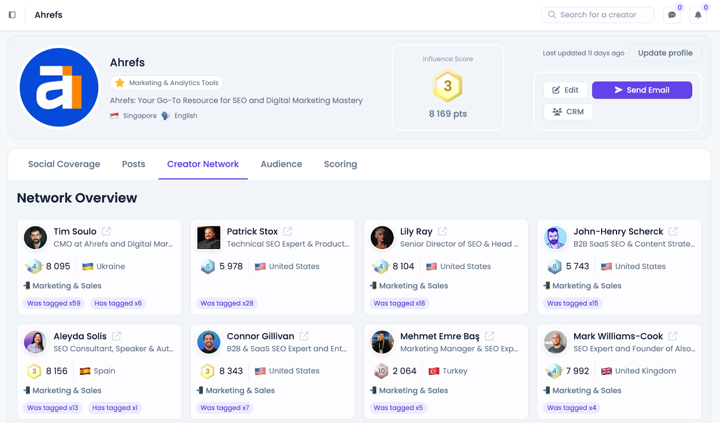The width and height of the screenshot is (720, 423).
Task: Select the Creator Network tab
Action: tap(203, 164)
